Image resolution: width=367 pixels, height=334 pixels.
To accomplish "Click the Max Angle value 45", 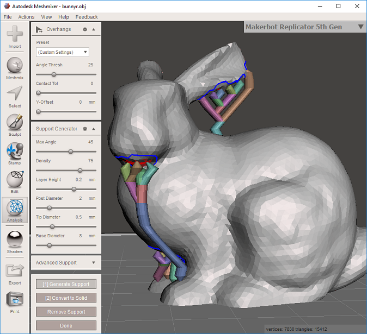I will [x=90, y=142].
